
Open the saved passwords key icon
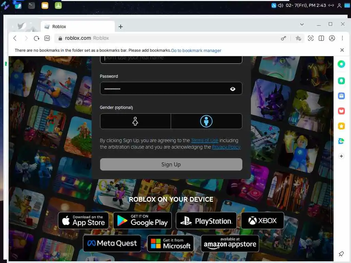[x=283, y=38]
